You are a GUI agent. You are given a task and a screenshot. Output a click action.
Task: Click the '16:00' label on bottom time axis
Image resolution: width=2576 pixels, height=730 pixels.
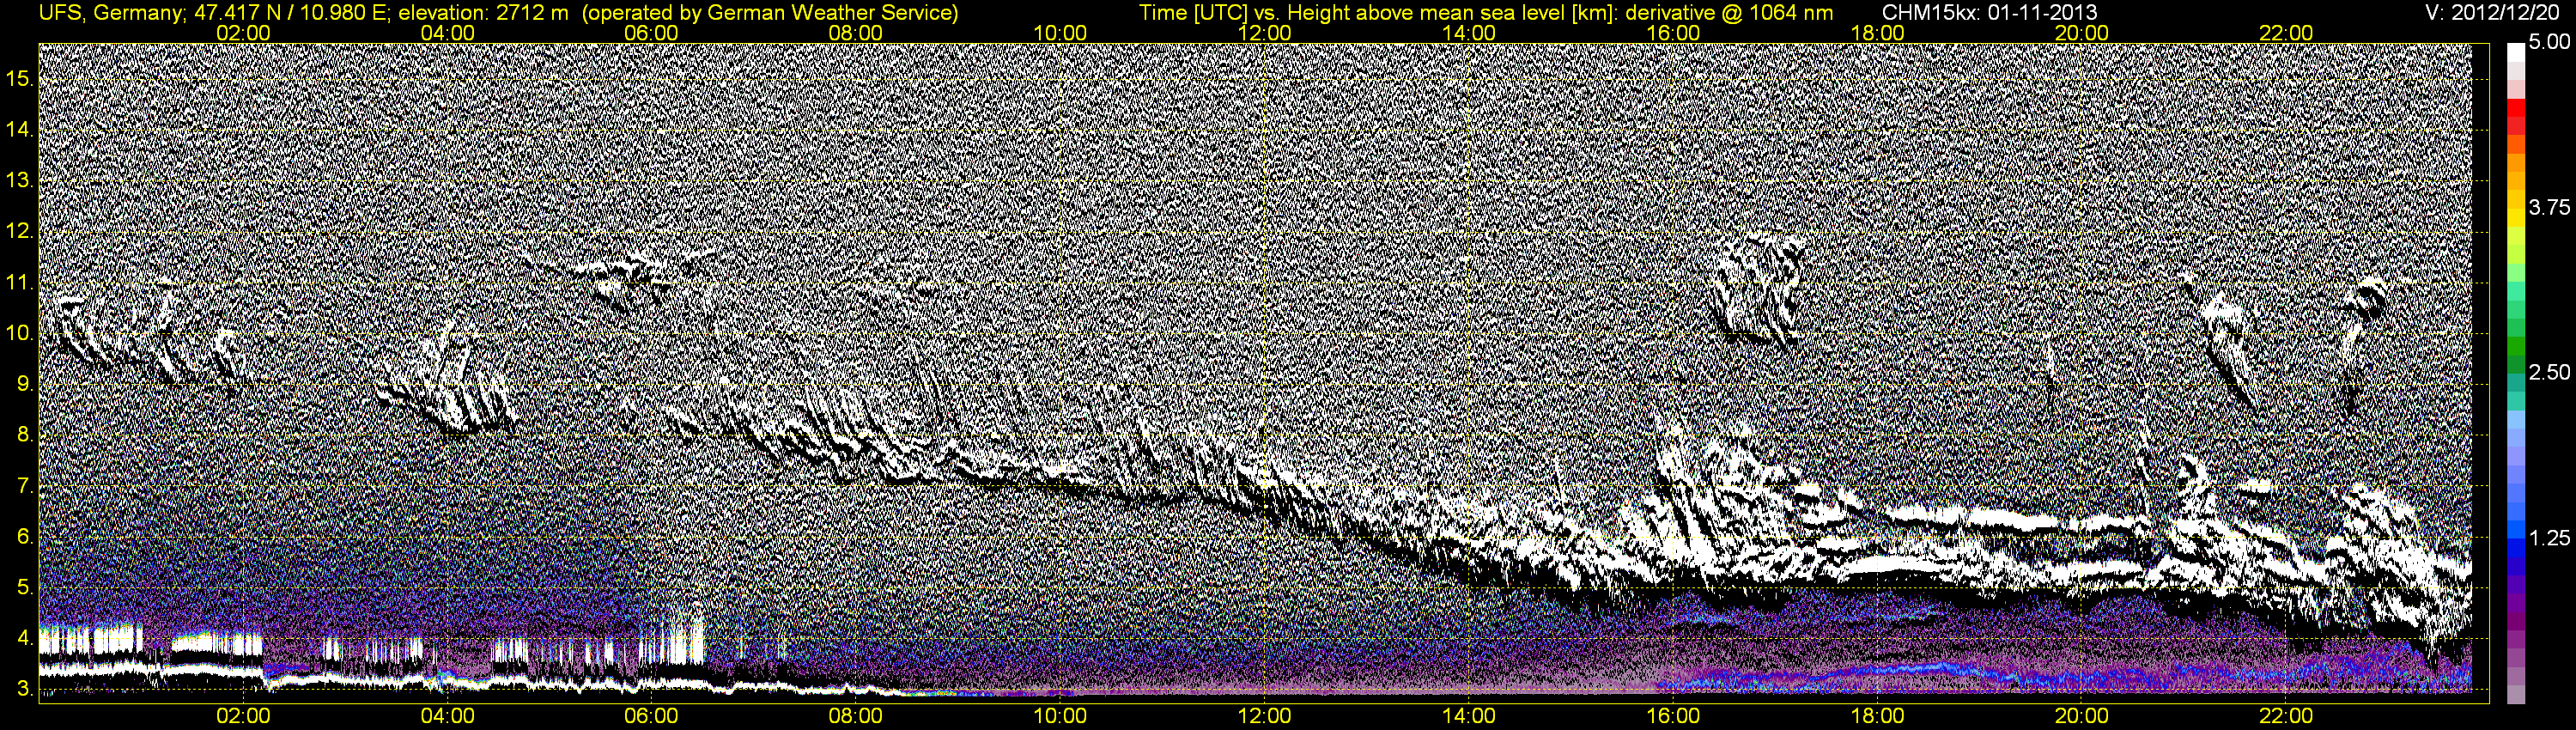click(x=1673, y=716)
